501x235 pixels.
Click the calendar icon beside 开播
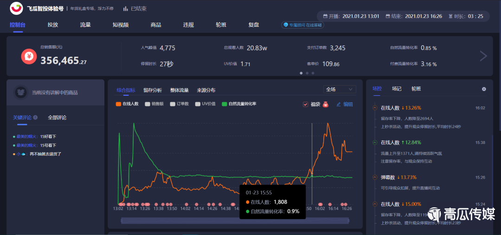click(x=325, y=16)
